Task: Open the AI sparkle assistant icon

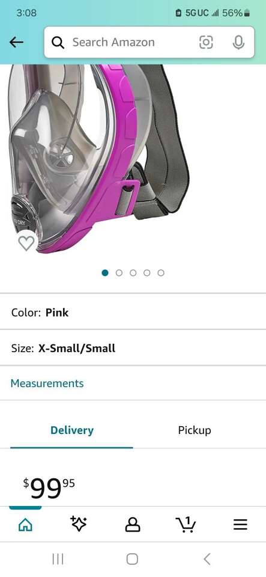Action: pos(79,524)
